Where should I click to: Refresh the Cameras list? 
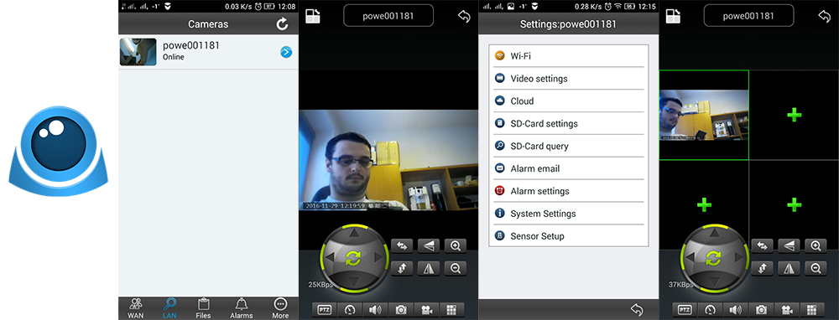click(x=282, y=24)
